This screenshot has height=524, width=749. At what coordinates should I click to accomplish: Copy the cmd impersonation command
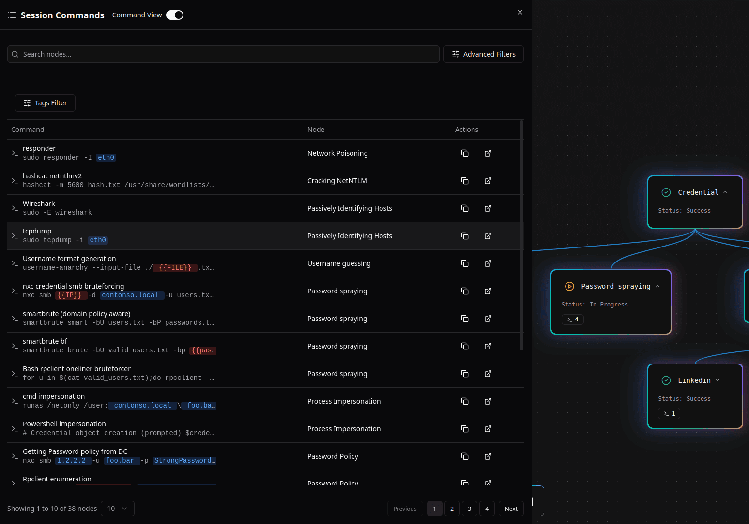pos(465,401)
